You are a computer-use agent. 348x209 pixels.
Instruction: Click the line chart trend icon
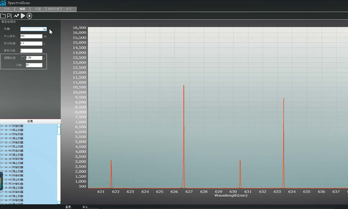tap(16, 16)
